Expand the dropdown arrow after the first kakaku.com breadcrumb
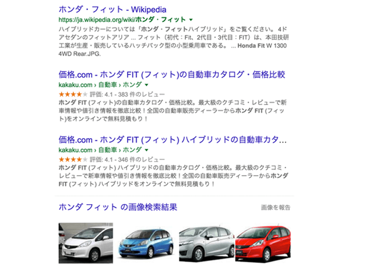Screen dimensions: 375x269 pyautogui.click(x=147, y=85)
